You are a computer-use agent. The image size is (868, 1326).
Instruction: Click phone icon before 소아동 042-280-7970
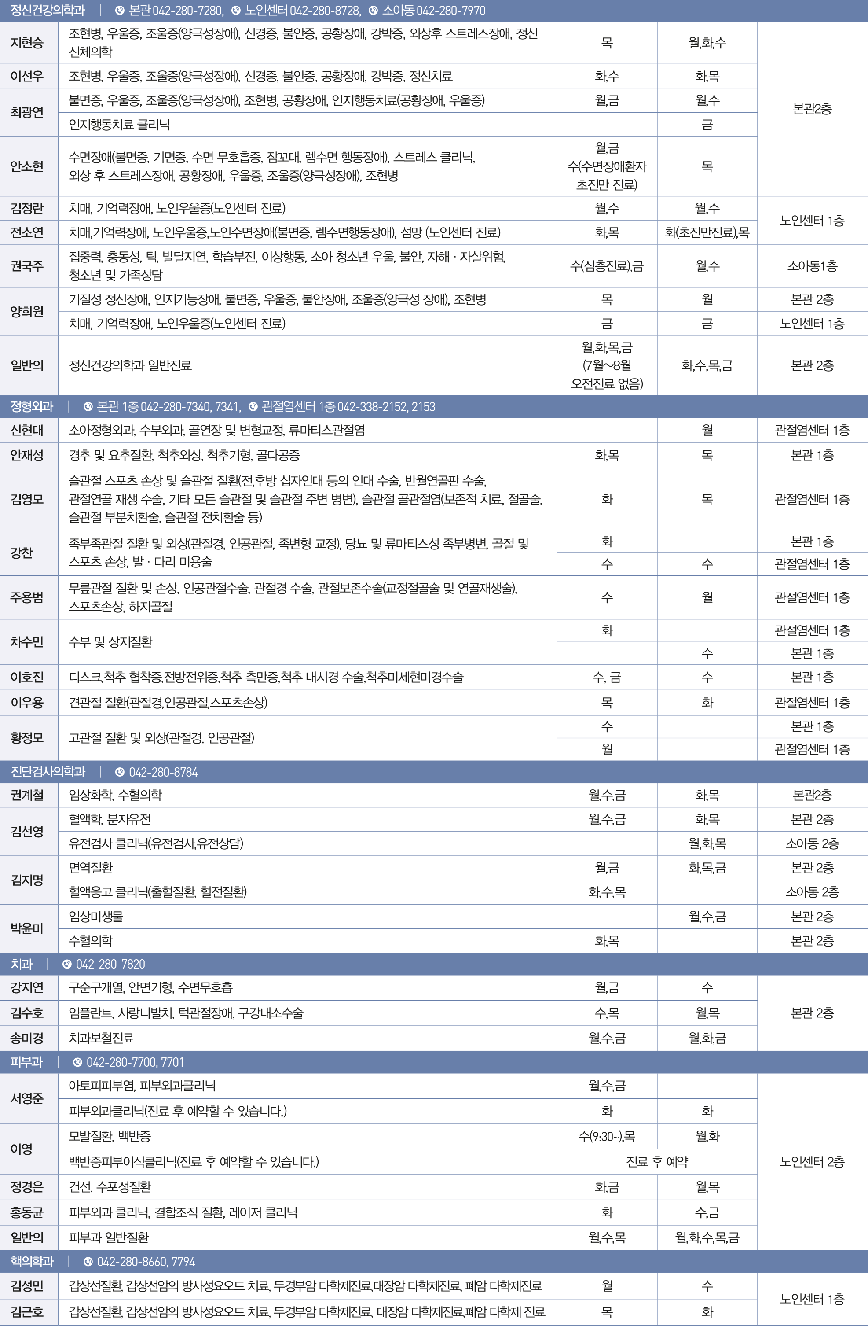click(x=373, y=11)
